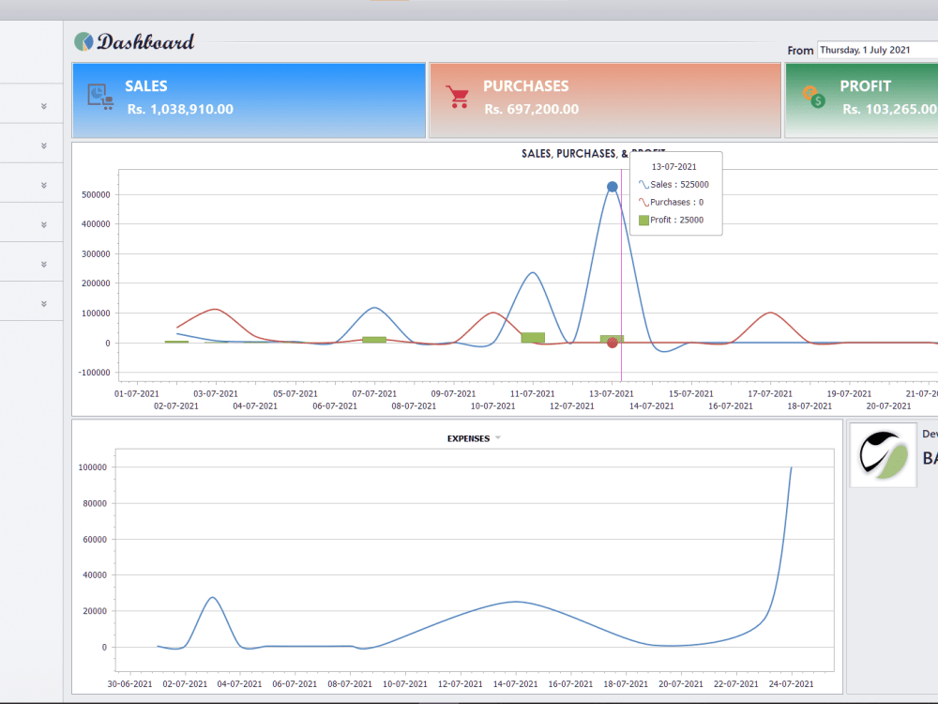
Task: Click the PURCHASES total amount banner
Action: tap(604, 100)
